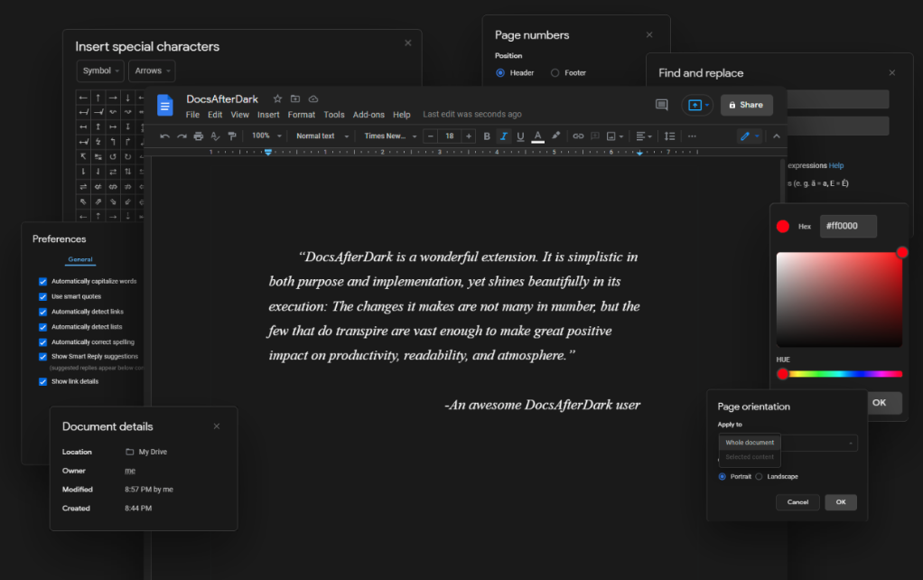This screenshot has width=923, height=580.
Task: Open the Edit menu
Action: pyautogui.click(x=215, y=115)
